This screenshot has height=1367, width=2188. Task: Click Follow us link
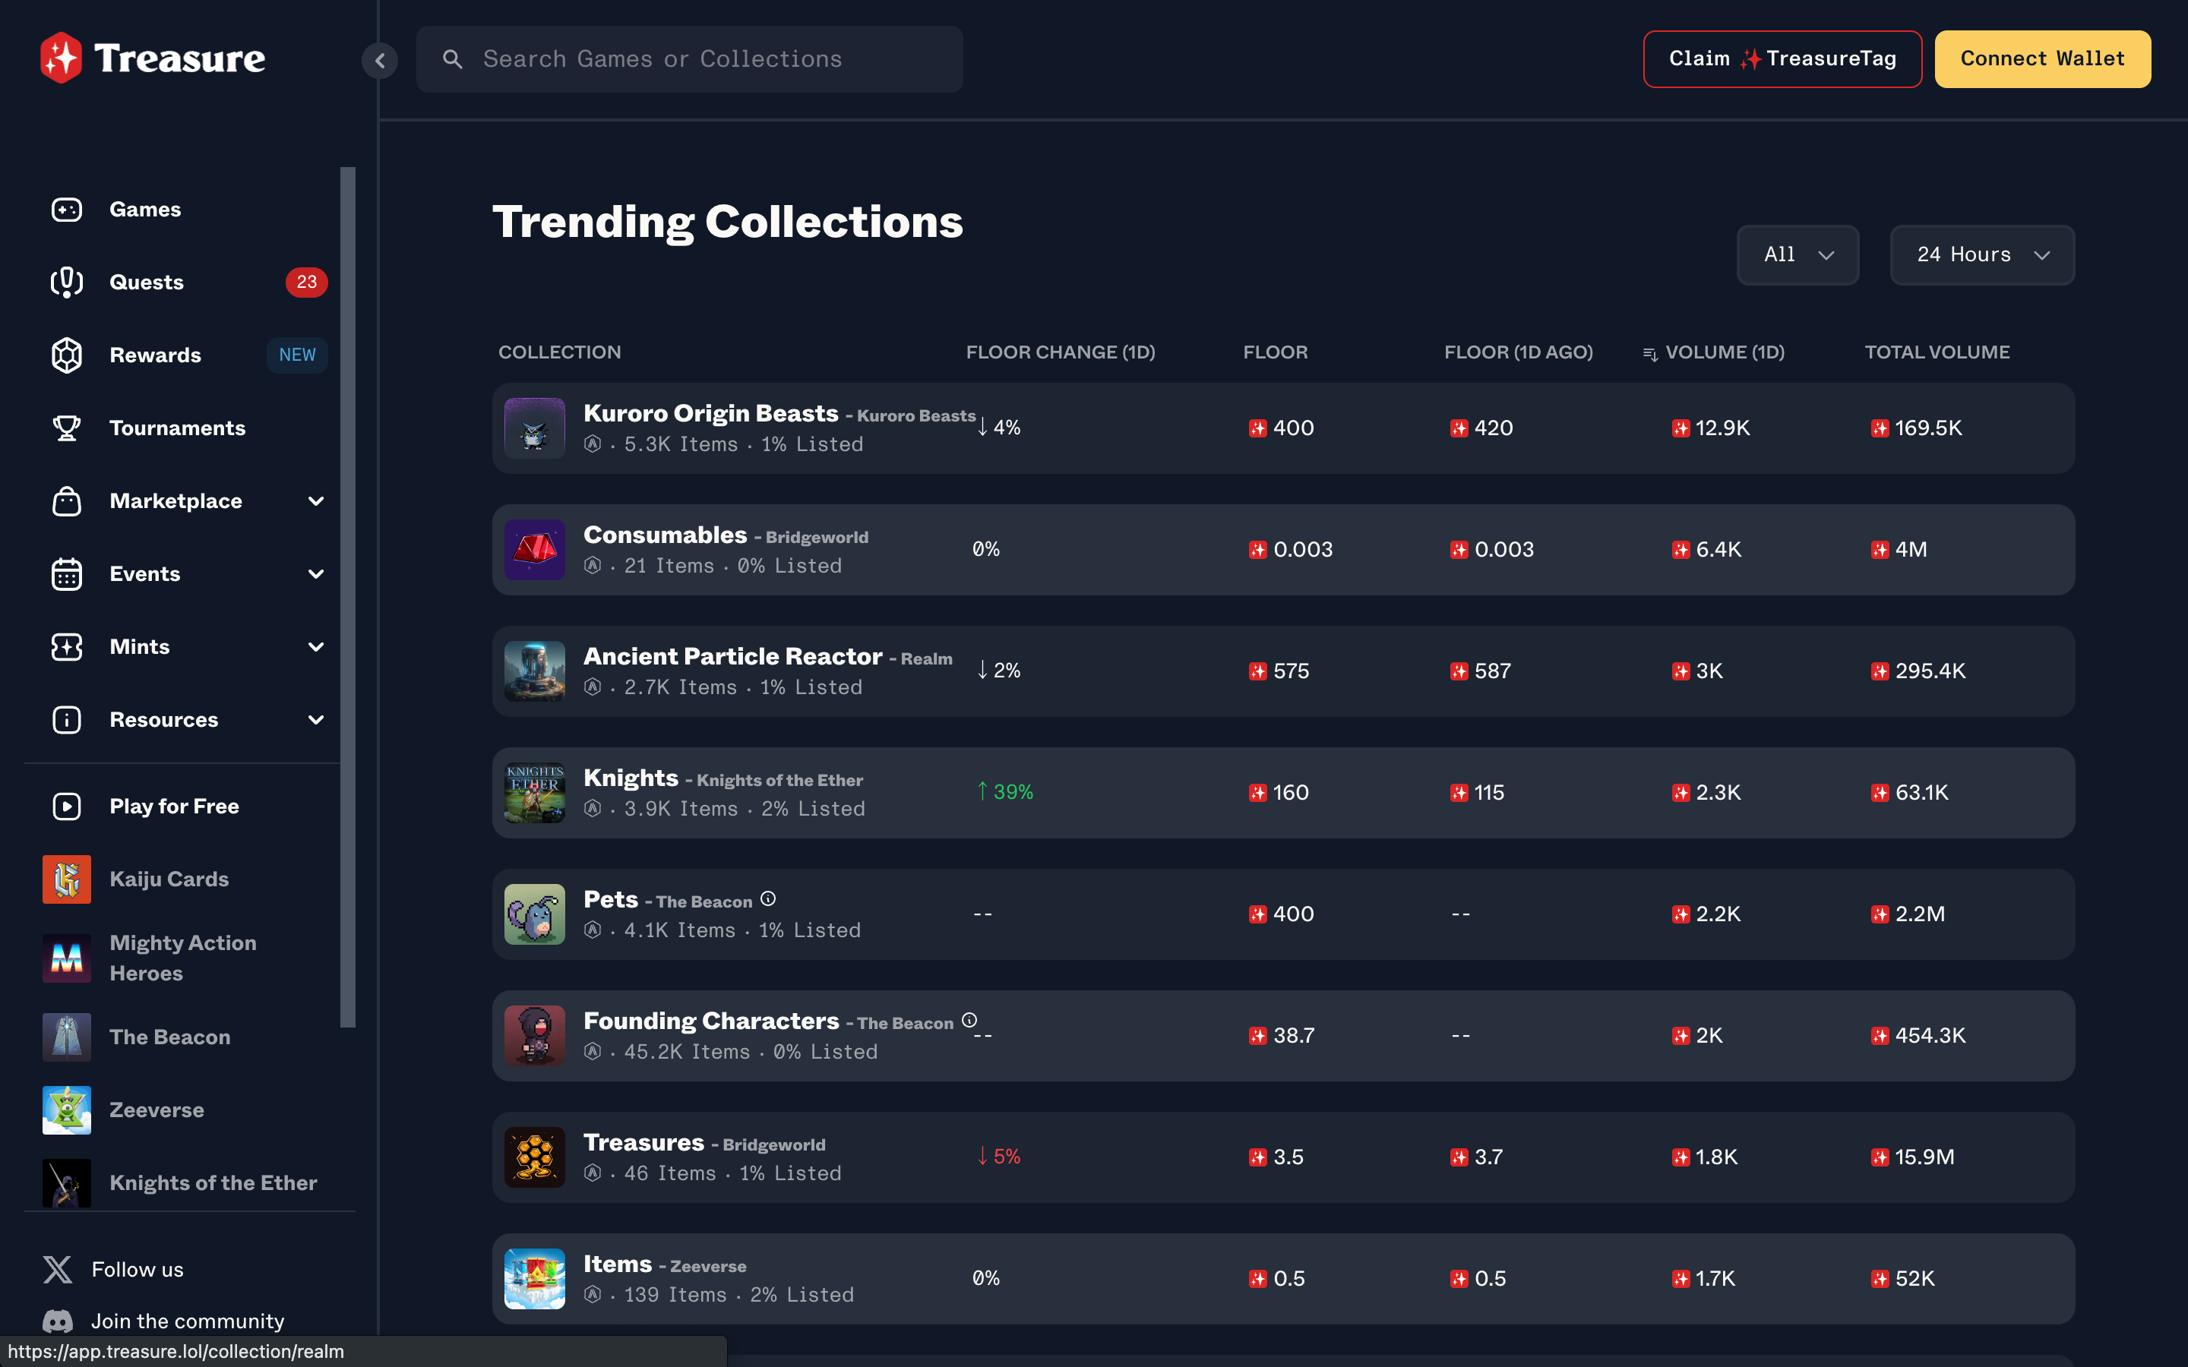point(138,1269)
